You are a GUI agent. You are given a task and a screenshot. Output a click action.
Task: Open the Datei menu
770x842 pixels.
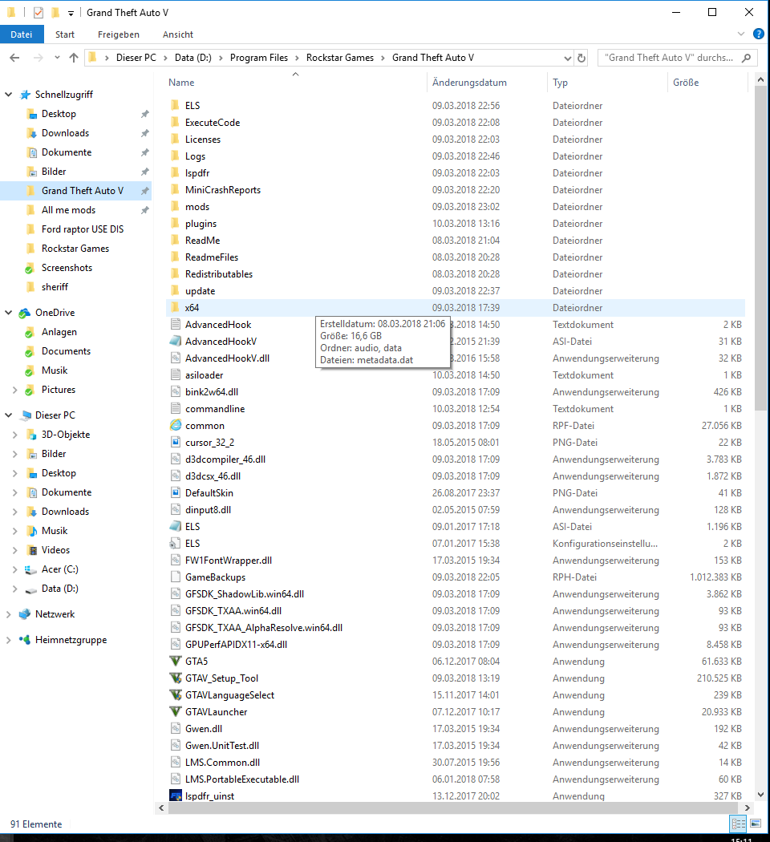pos(22,34)
